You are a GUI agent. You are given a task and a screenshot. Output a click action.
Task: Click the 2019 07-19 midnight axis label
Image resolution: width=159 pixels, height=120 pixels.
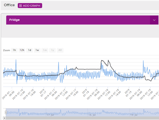point(128,93)
